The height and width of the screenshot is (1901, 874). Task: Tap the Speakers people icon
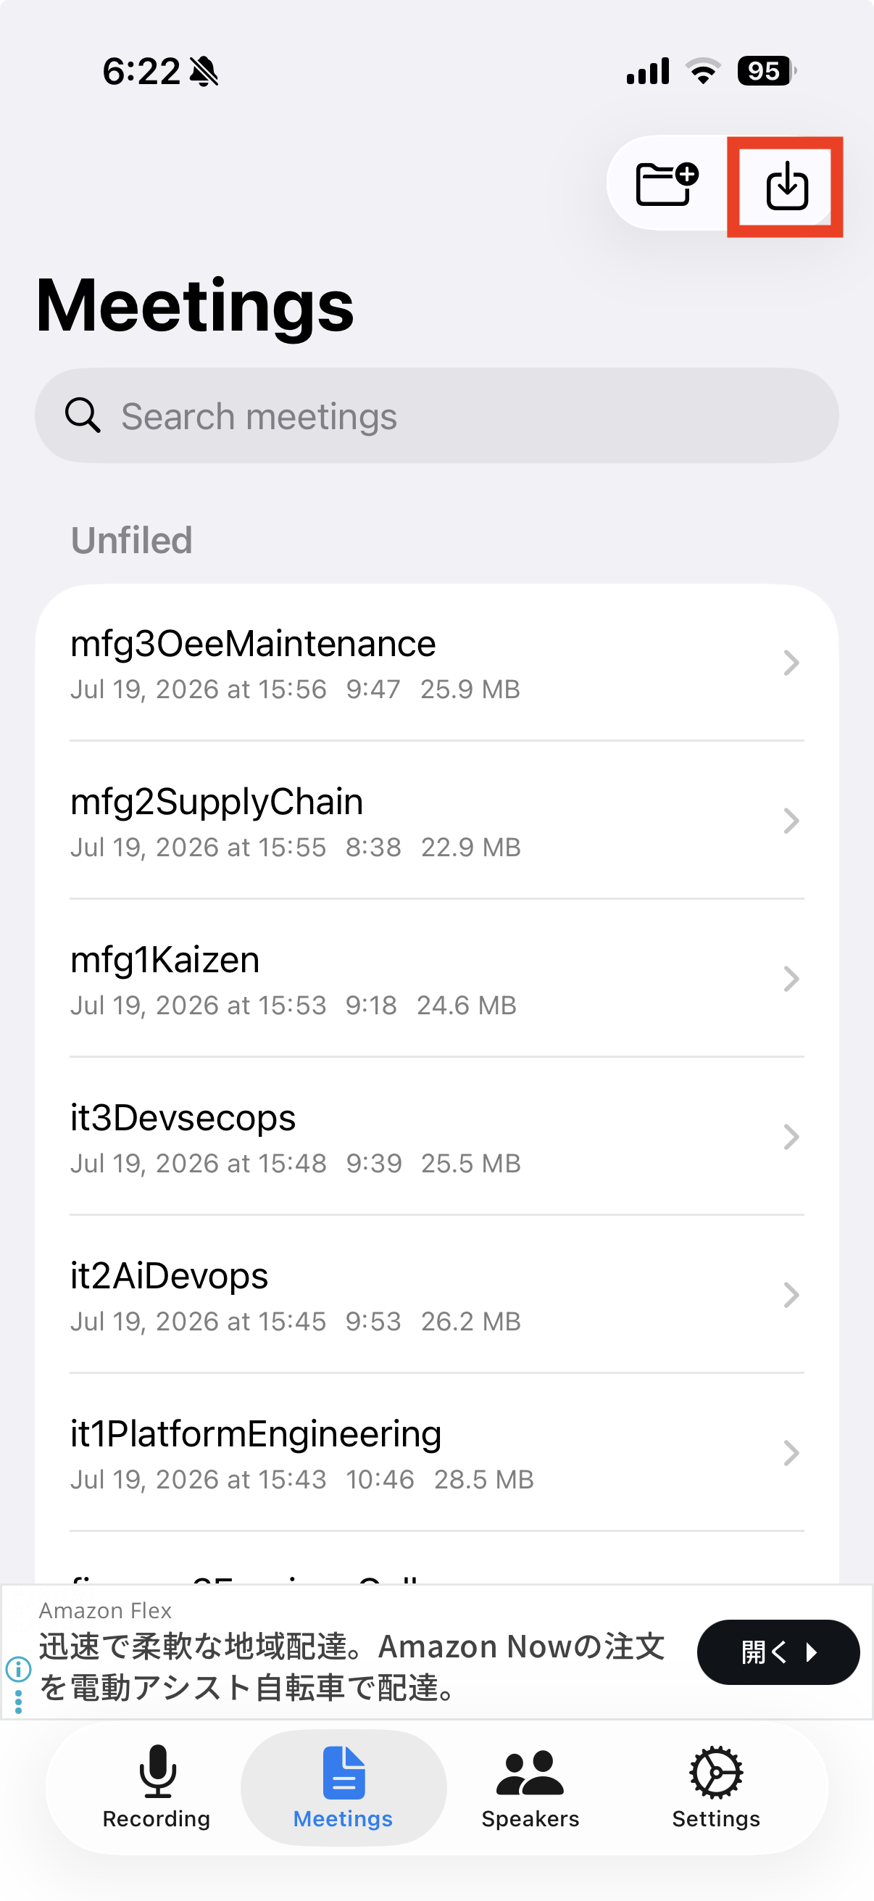pos(530,1772)
